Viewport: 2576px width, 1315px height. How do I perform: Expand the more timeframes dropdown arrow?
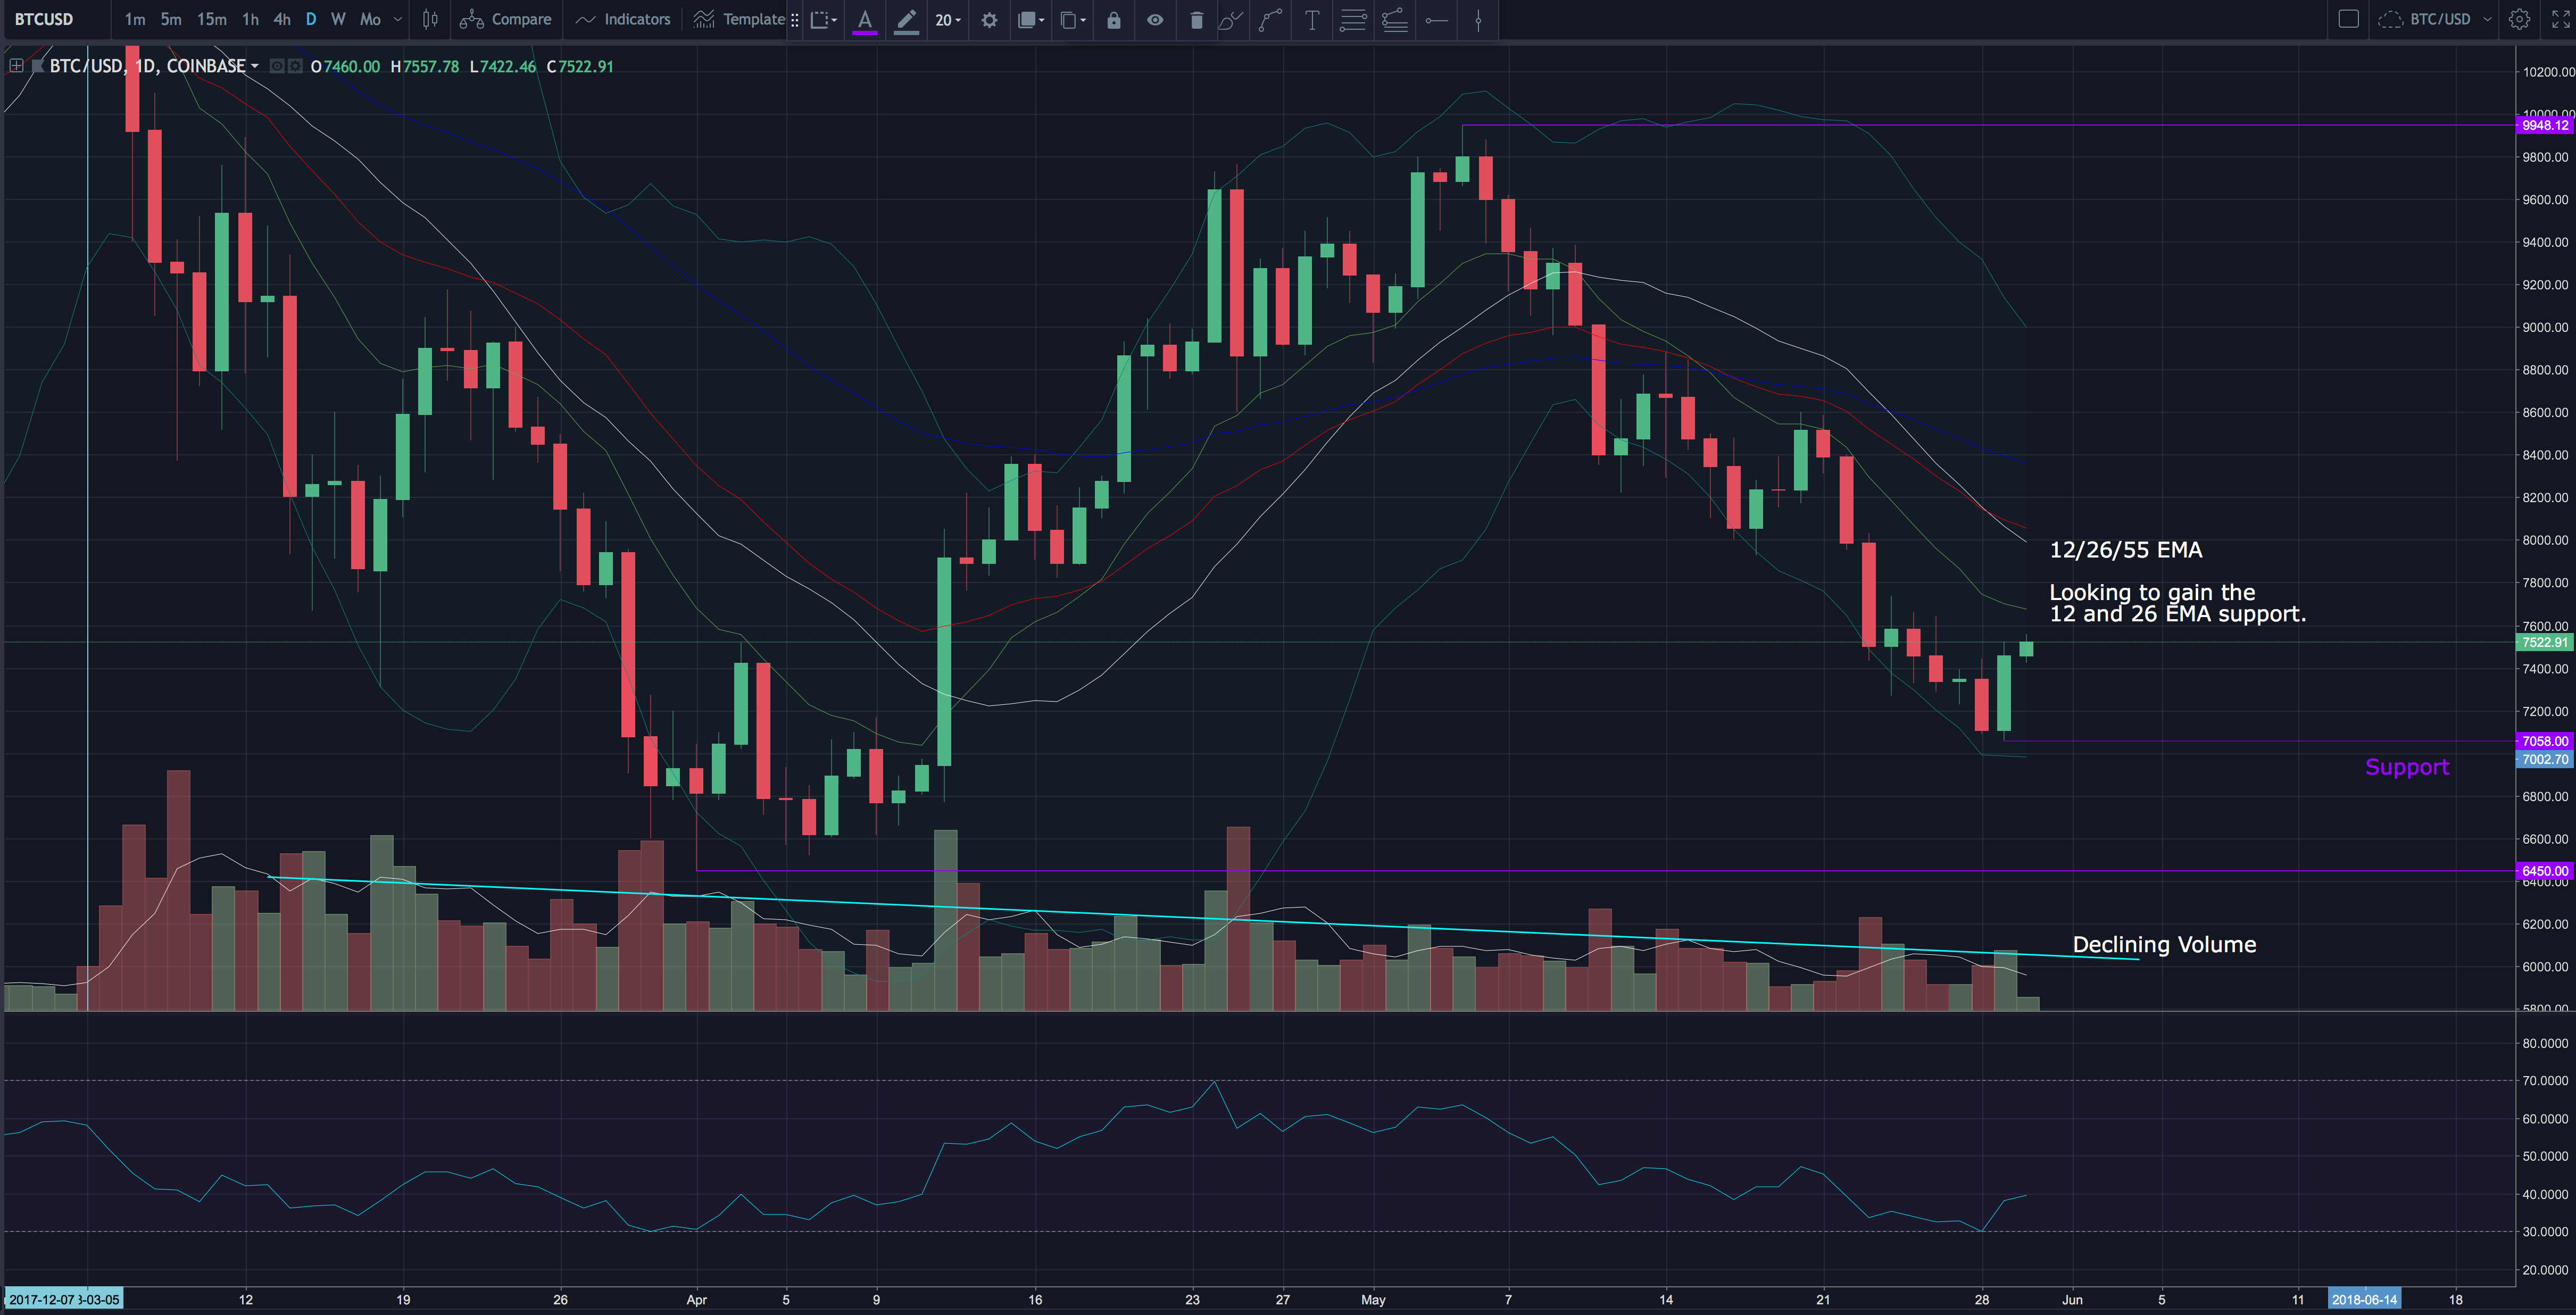[x=397, y=19]
